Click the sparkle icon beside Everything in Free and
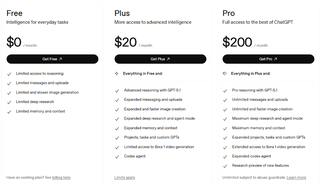 point(117,73)
